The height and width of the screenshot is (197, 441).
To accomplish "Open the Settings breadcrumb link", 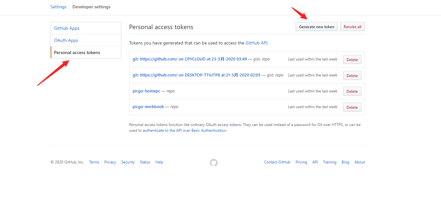I will click(58, 7).
